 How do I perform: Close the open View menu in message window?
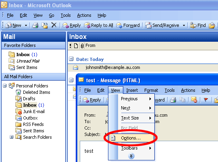115,90
